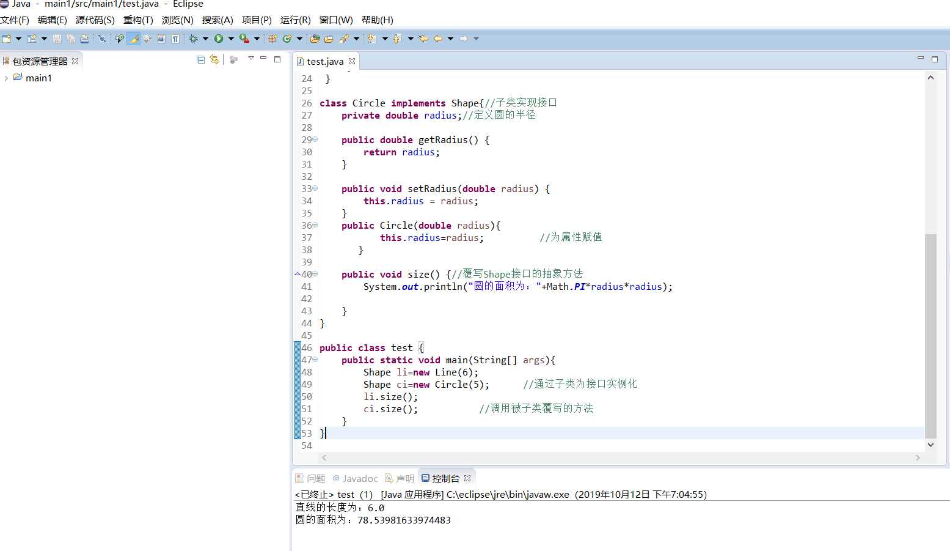950x551 pixels.
Task: Toggle fold marker at line 36
Action: pos(315,225)
